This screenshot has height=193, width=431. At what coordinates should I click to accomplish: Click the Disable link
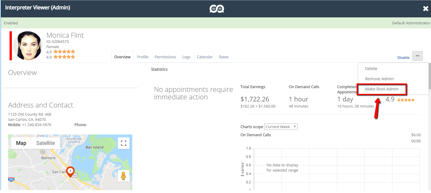(403, 58)
